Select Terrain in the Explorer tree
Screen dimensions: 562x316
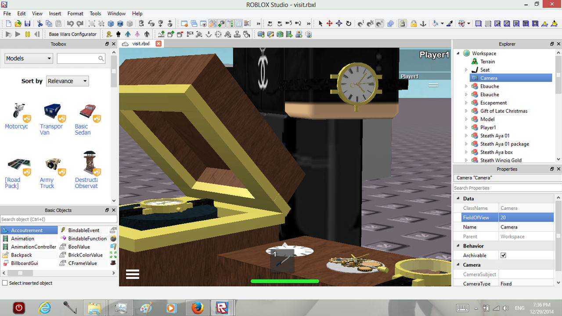click(487, 61)
